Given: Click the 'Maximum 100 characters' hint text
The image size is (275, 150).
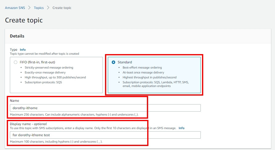Looking at the screenshot, I should point(56,142).
